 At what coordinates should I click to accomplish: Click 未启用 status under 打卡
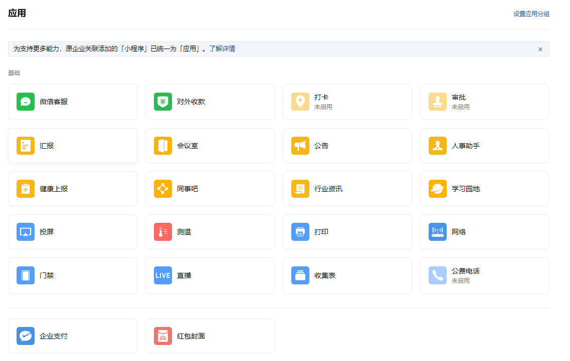click(323, 107)
